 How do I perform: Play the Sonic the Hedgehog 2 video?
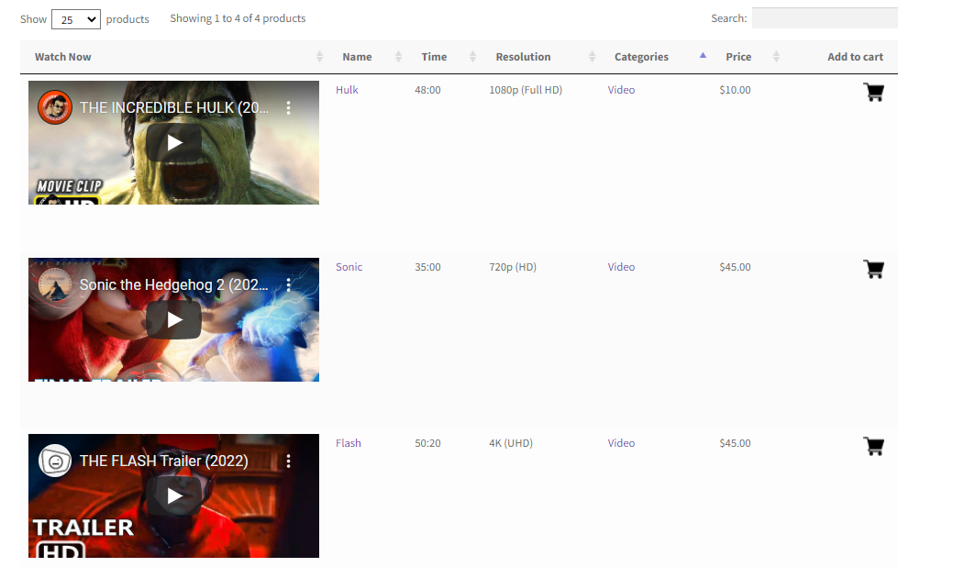pos(174,319)
